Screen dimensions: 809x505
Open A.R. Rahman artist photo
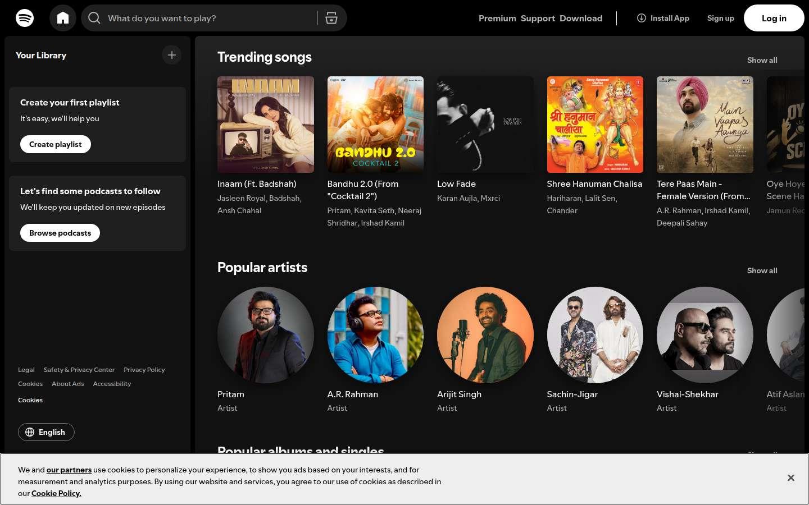[375, 335]
